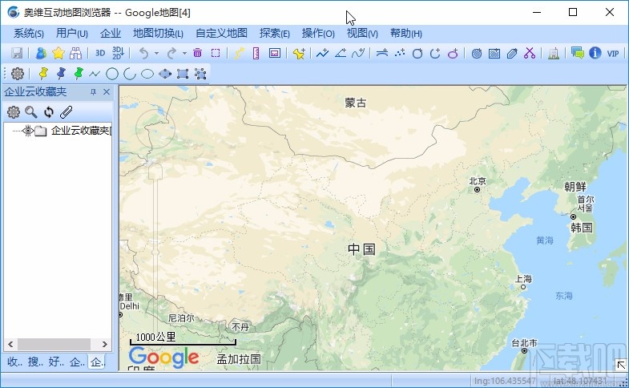Open 操作(O) menu
The height and width of the screenshot is (388, 629).
click(x=318, y=34)
